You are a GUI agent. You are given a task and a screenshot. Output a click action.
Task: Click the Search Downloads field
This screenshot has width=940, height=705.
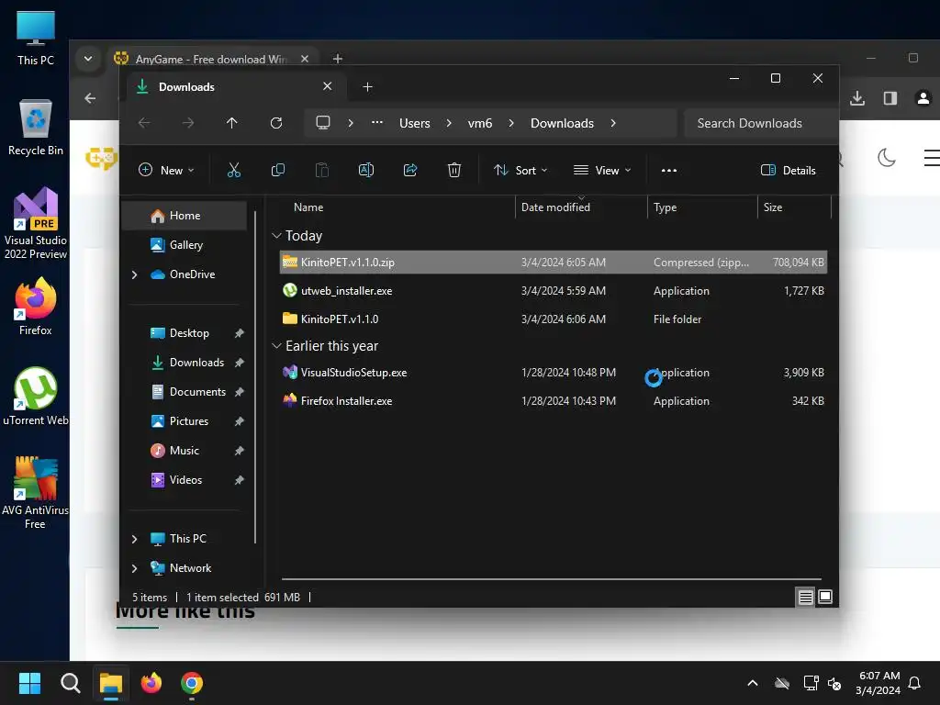click(760, 123)
